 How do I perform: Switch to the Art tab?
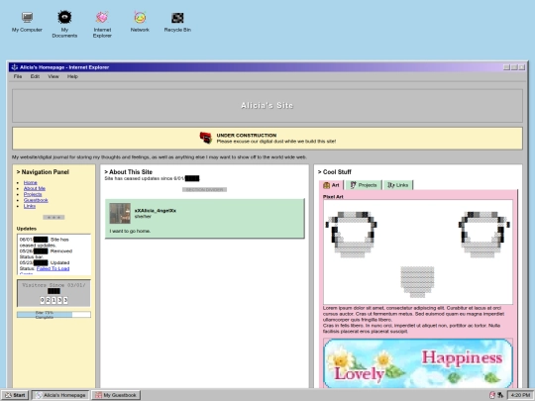(331, 185)
